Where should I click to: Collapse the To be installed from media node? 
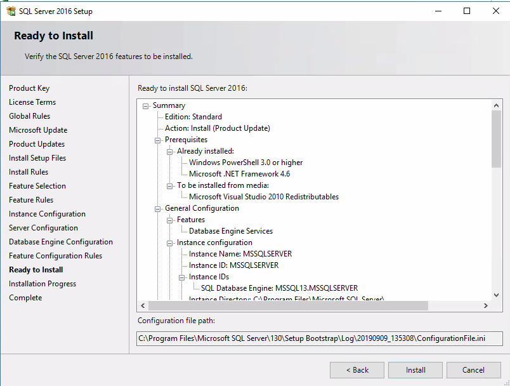[x=169, y=185]
